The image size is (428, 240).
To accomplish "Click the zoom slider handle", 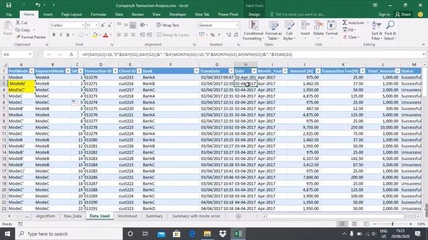I will click(393, 224).
